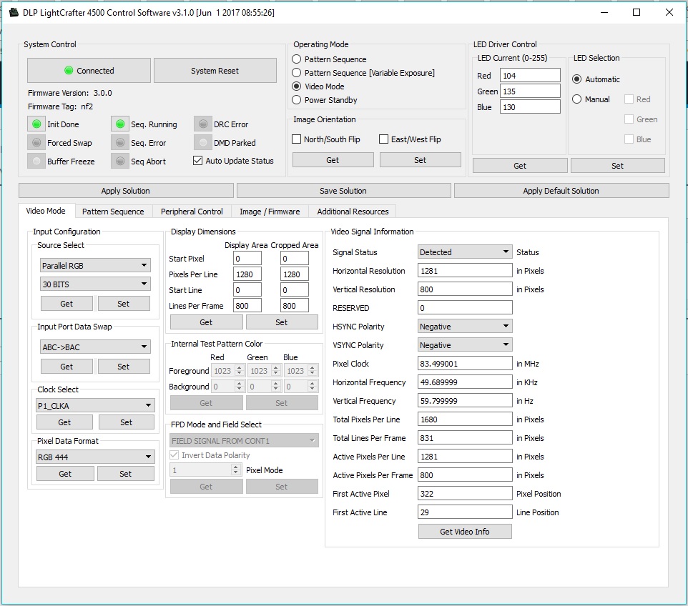Click the DRC Error status indicator
The height and width of the screenshot is (606, 688).
tap(203, 124)
